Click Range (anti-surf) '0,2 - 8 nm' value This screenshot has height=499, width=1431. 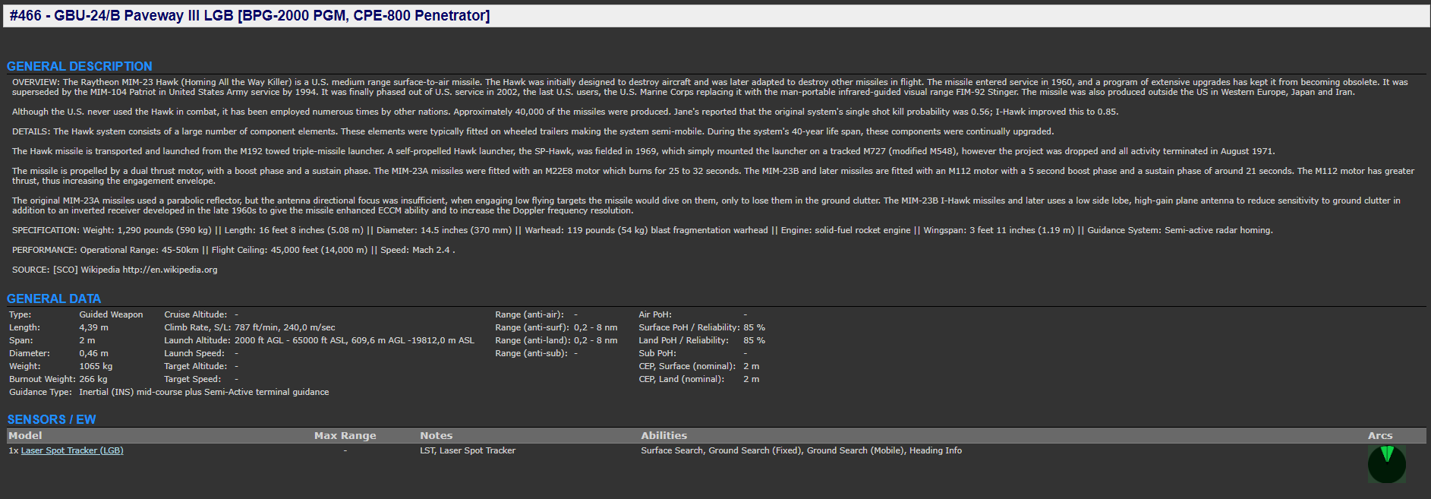pos(596,327)
